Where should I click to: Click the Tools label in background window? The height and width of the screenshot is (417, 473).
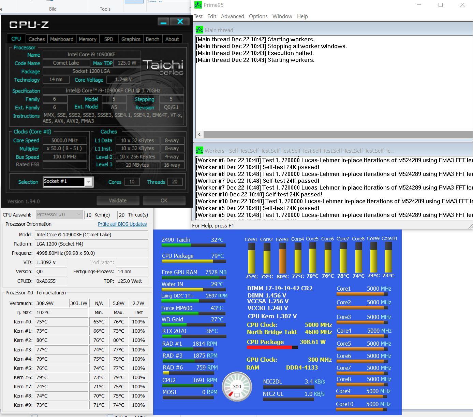click(x=105, y=9)
